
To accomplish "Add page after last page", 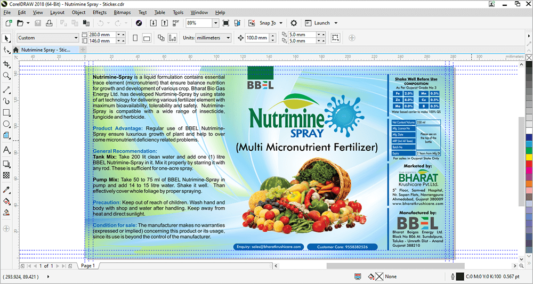I will (70, 266).
